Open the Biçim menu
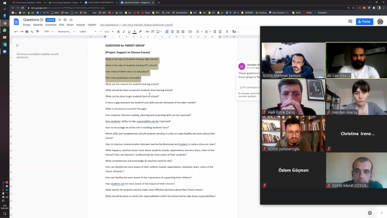This screenshot has width=387, height=218. [70, 25]
